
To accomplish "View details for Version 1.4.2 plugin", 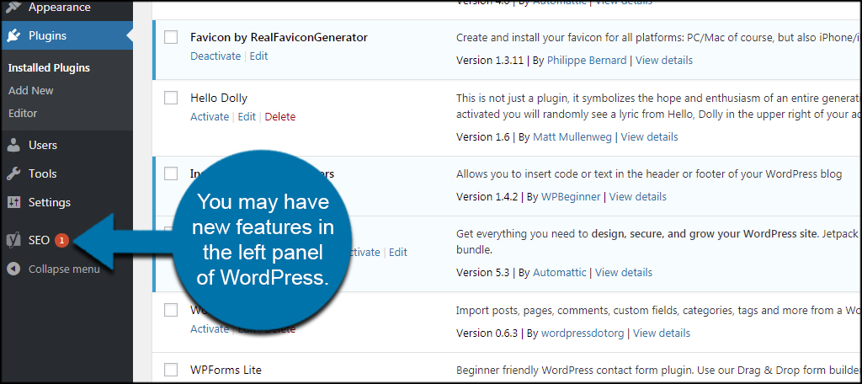I will click(x=638, y=196).
